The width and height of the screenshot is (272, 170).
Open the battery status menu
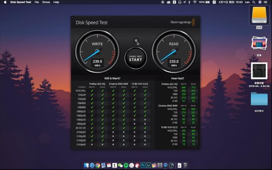coord(204,2)
